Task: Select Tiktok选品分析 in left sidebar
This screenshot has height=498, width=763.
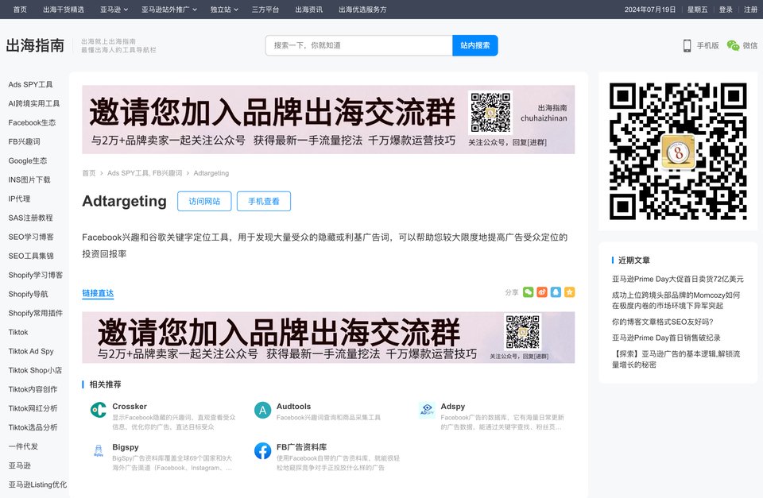Action: tap(33, 427)
